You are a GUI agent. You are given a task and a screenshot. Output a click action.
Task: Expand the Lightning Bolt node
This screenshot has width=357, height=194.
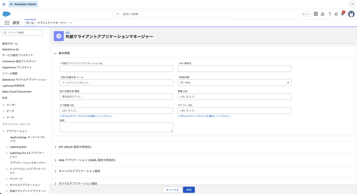[x=7, y=147]
